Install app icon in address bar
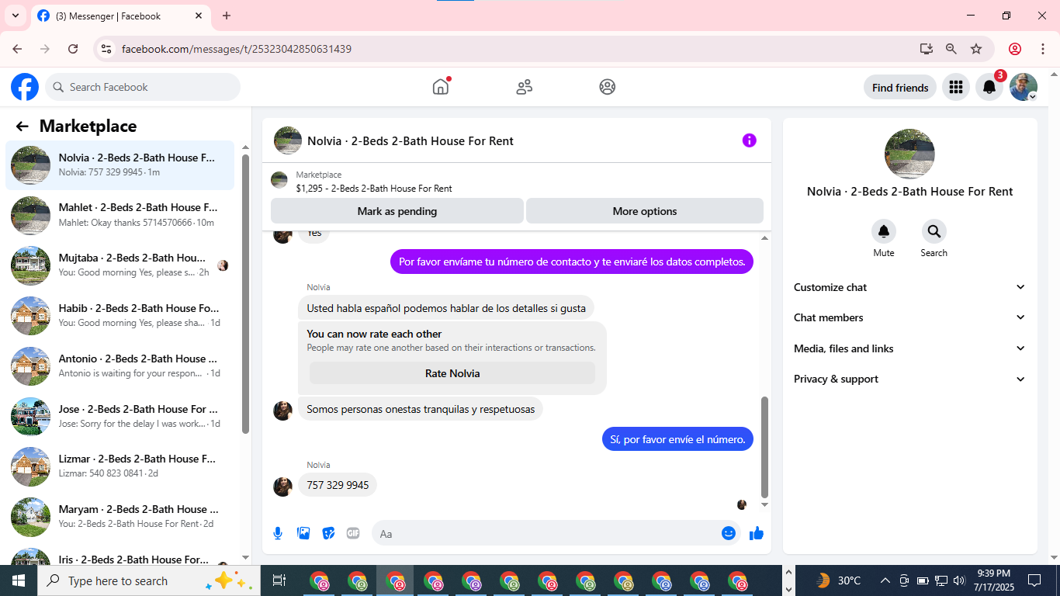Viewport: 1060px width, 596px height. click(x=926, y=49)
